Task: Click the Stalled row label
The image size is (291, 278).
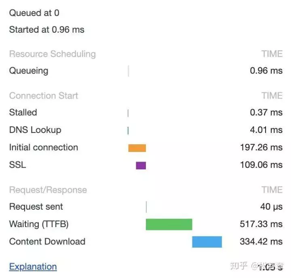Action: 23,112
